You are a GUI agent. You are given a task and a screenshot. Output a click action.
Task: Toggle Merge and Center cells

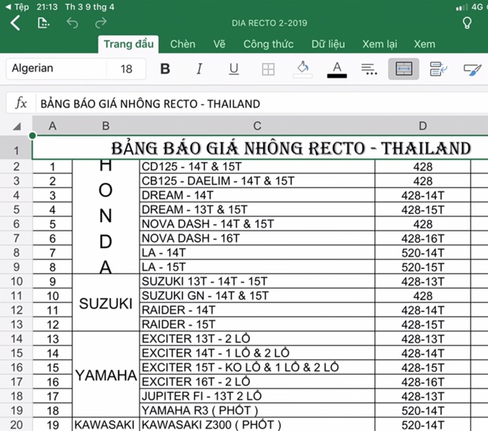(403, 69)
